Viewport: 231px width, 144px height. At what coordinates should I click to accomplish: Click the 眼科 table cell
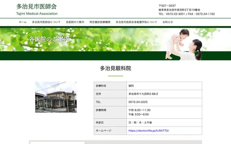pyautogui.click(x=164, y=86)
